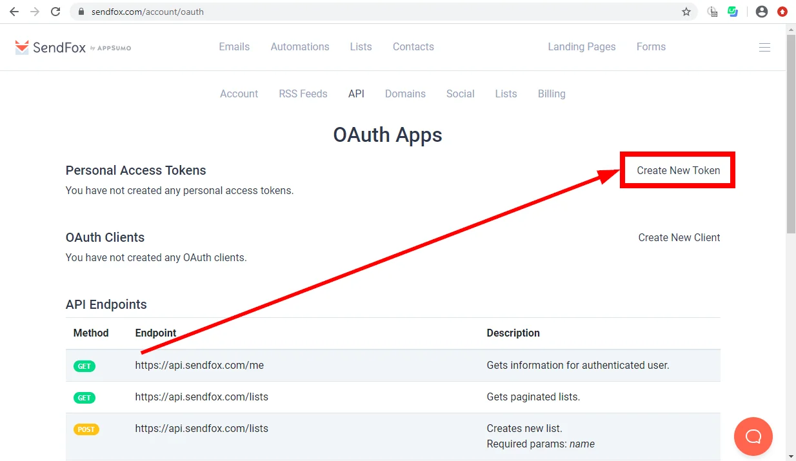
Task: Open the green extension icon in toolbar
Action: click(x=733, y=12)
